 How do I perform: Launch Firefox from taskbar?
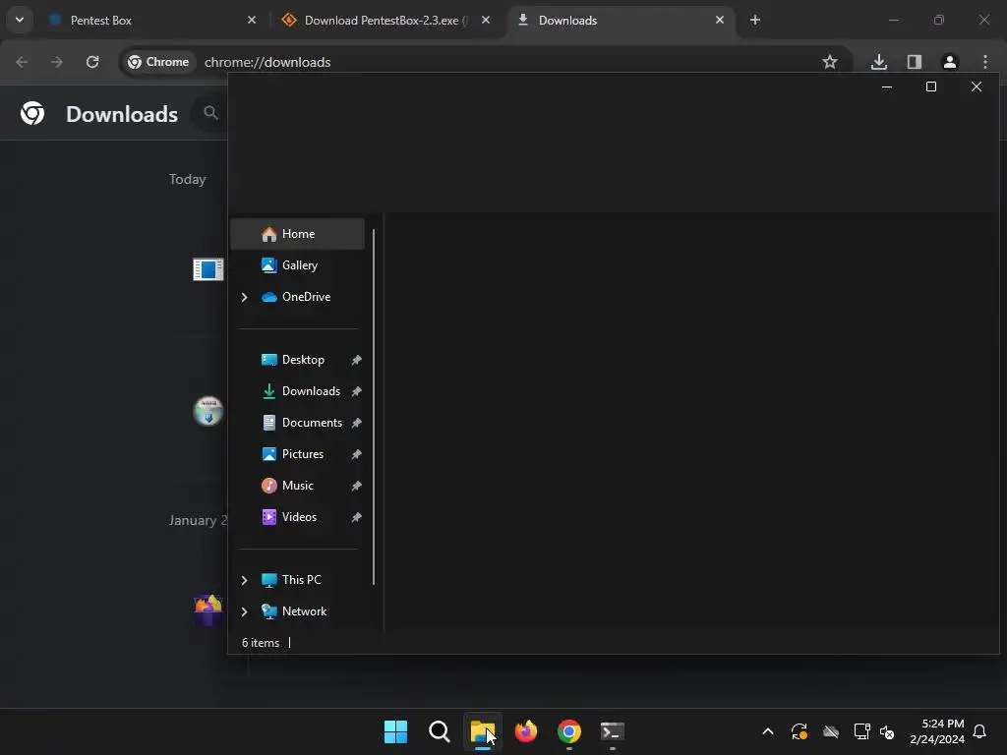click(x=526, y=731)
